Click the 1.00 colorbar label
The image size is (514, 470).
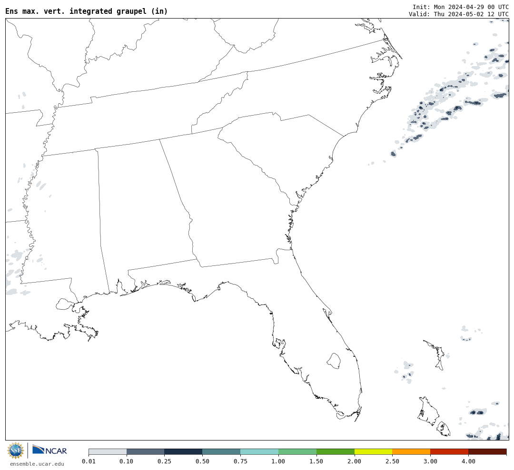tap(278, 461)
